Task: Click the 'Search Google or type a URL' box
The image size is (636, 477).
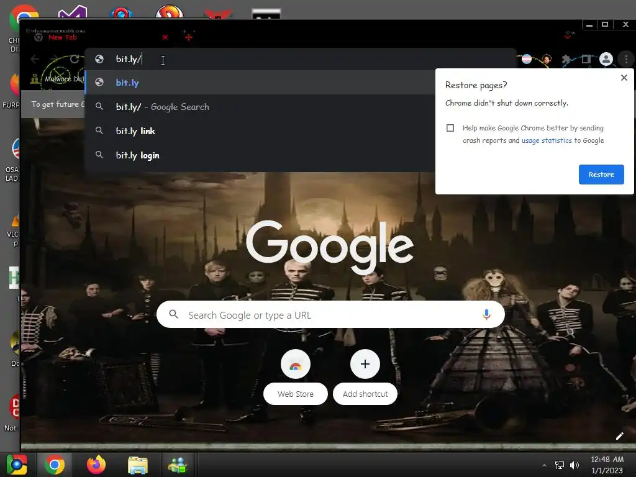Action: [330, 314]
